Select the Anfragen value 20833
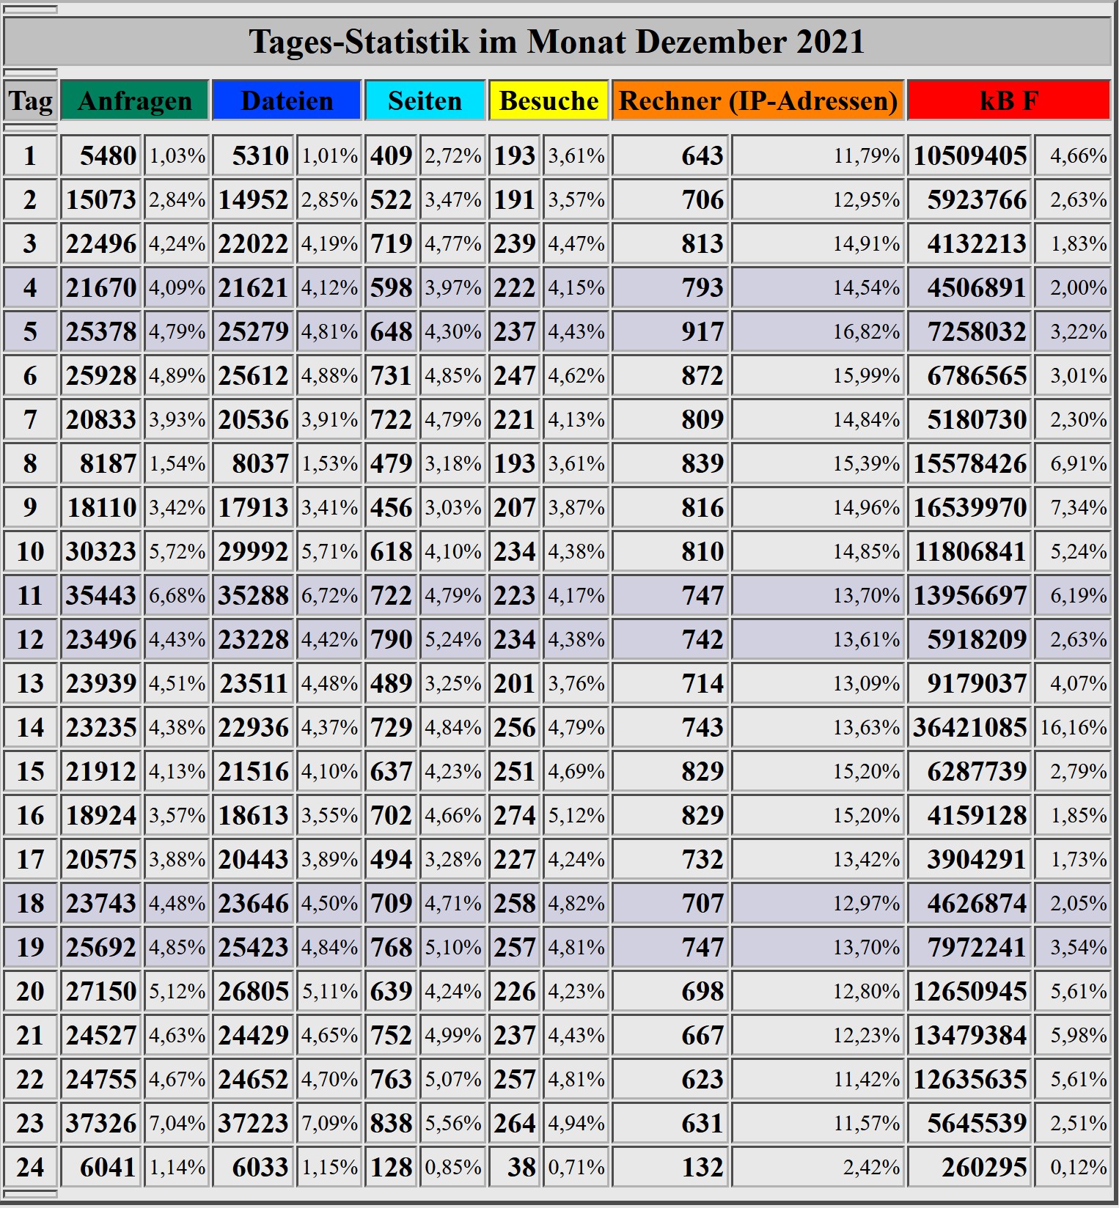This screenshot has width=1119, height=1208. click(x=101, y=419)
